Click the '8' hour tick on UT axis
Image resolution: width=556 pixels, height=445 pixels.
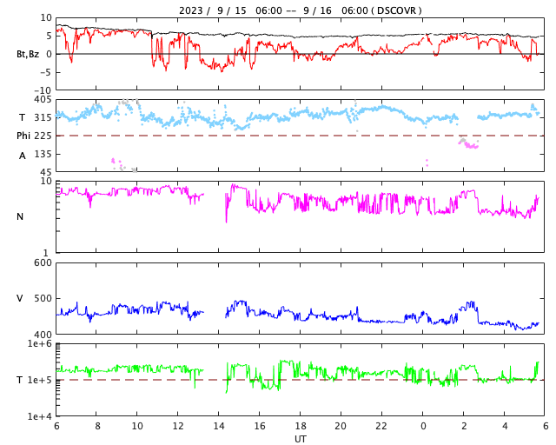pos(97,426)
